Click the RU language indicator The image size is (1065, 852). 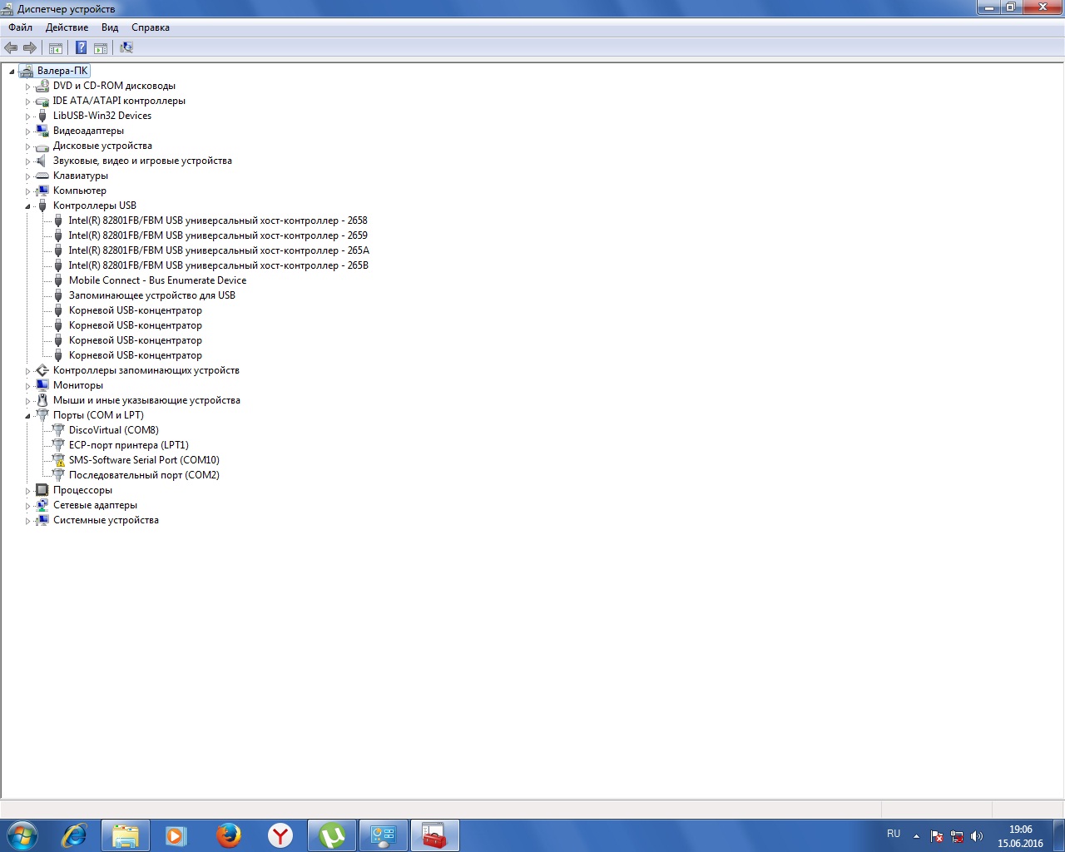894,834
